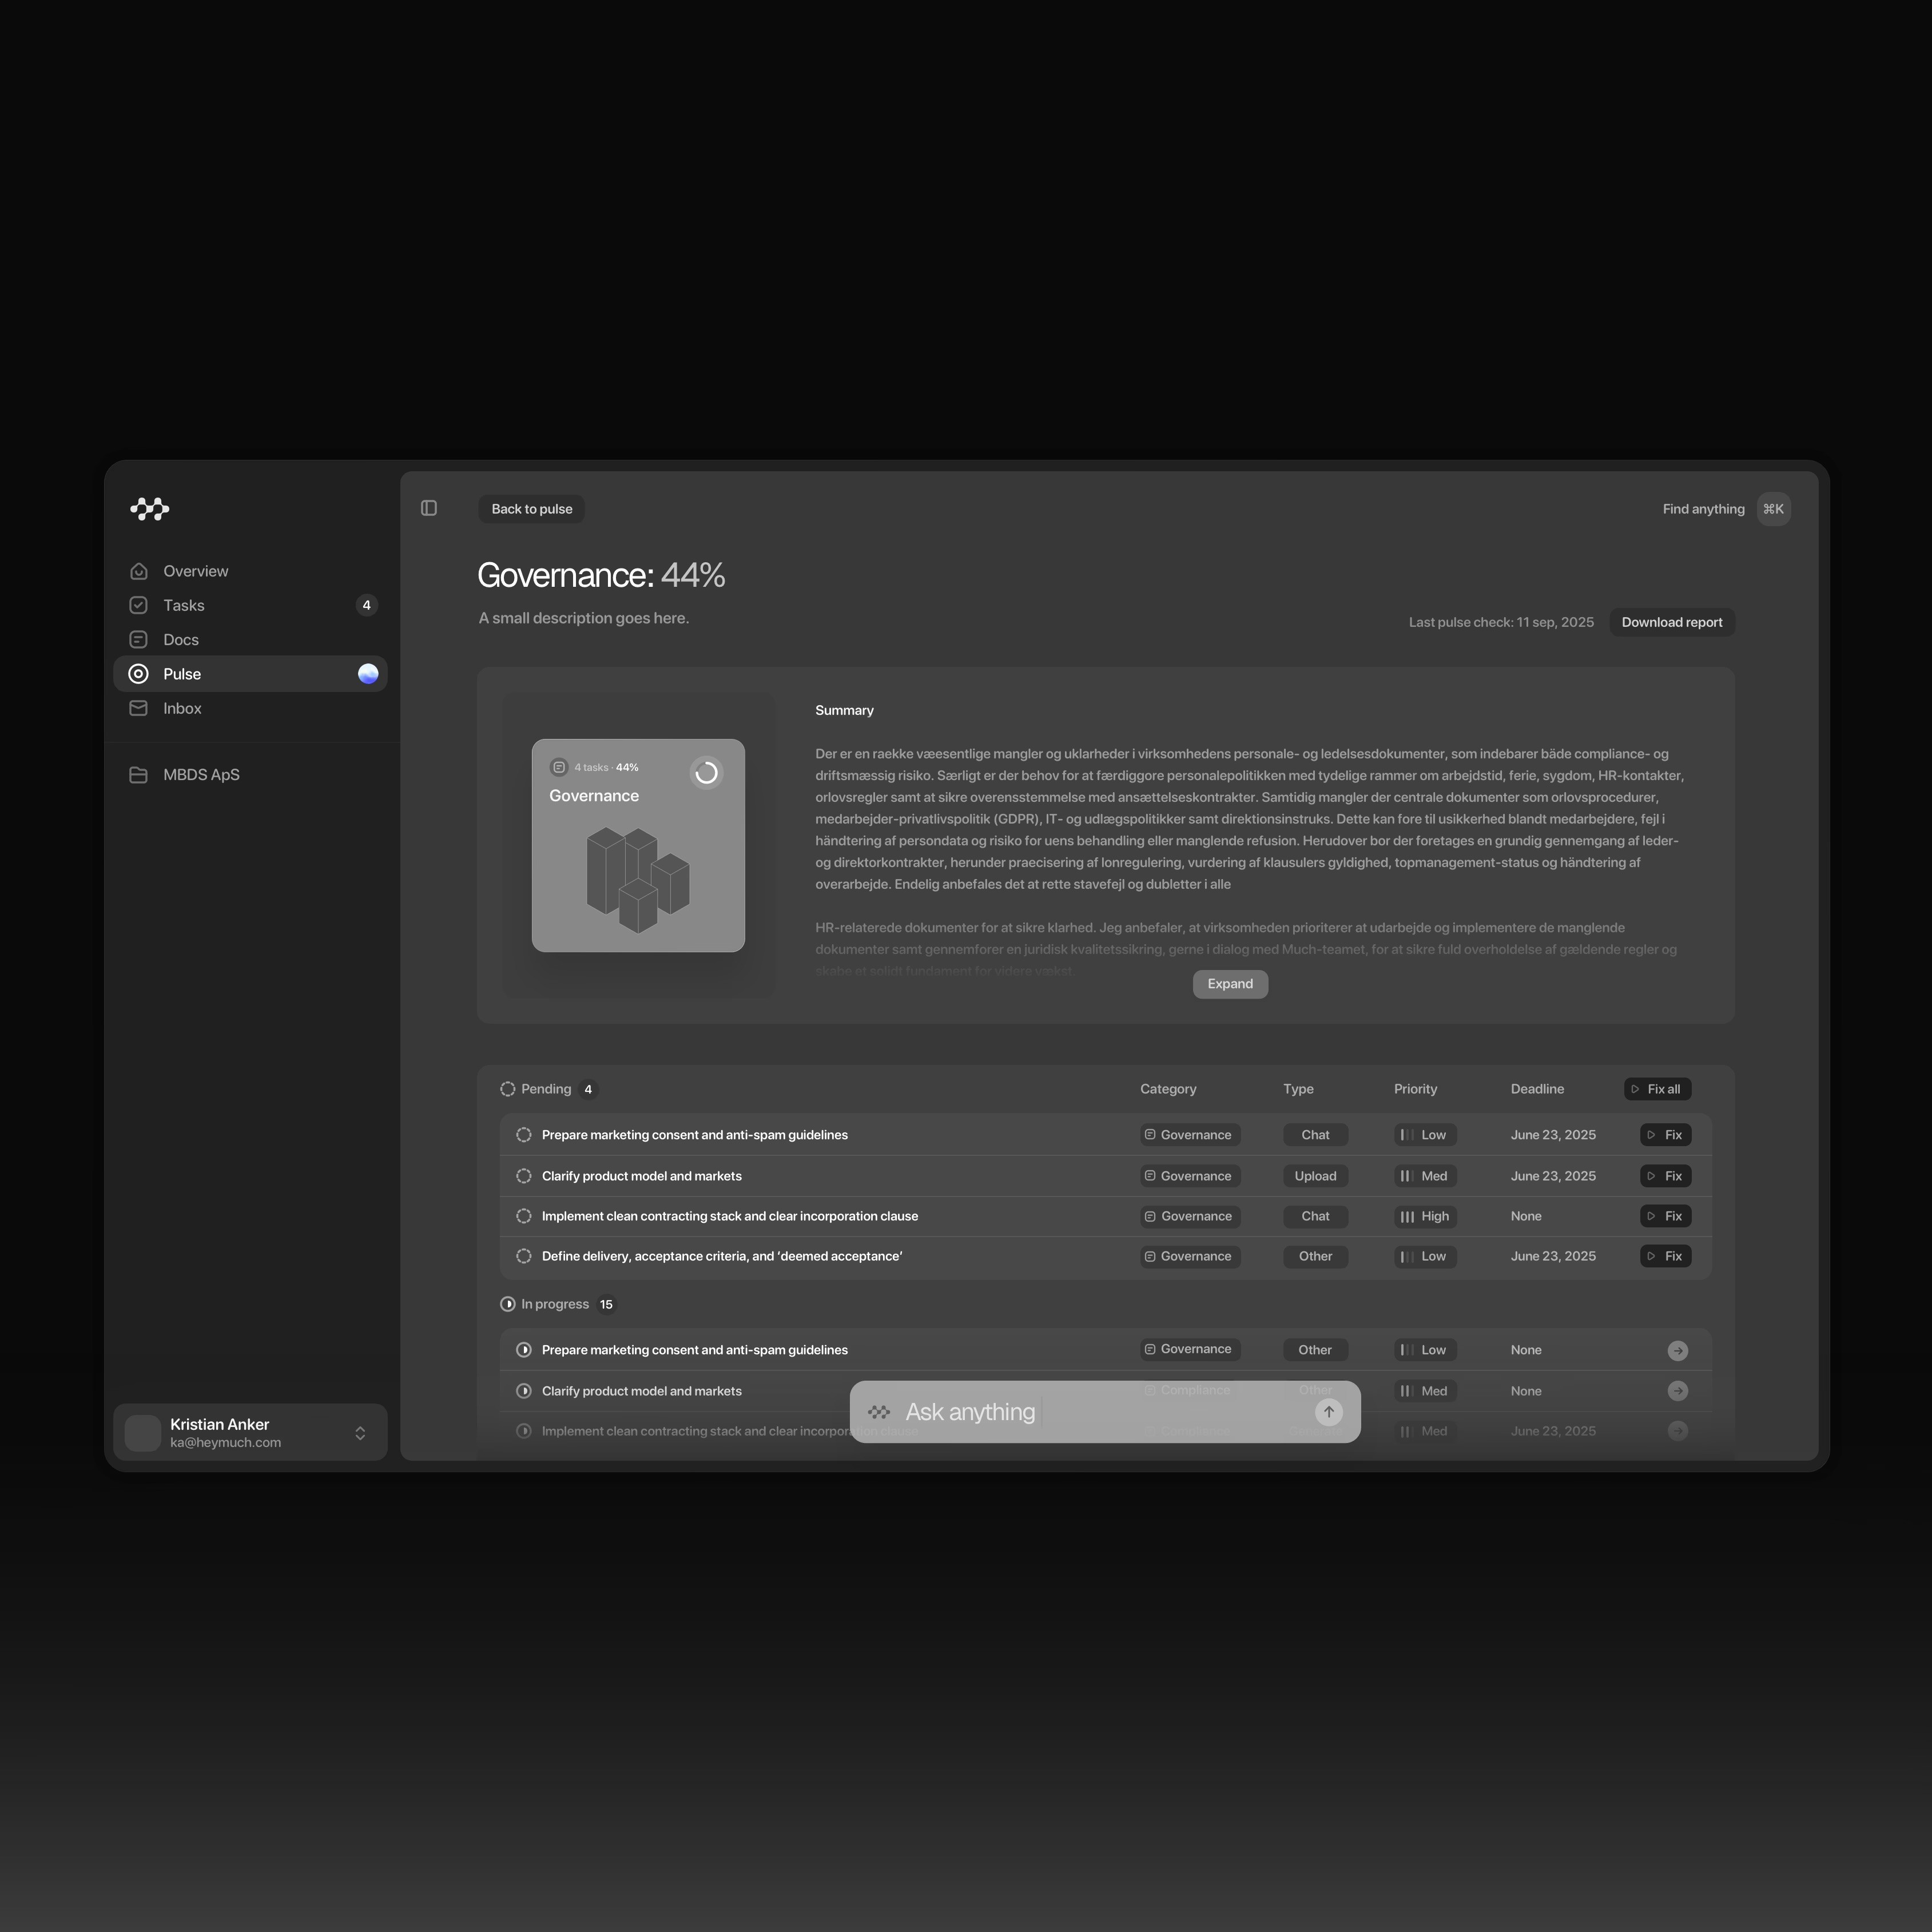Open task 'Define delivery, acceptance criteria'

722,1256
